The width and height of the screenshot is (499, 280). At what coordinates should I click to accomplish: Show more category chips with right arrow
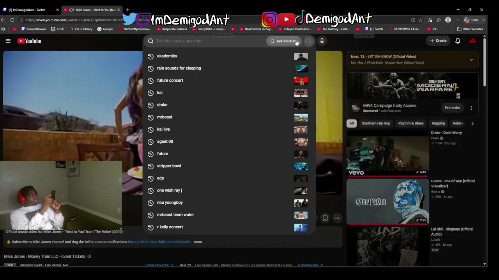[472, 124]
